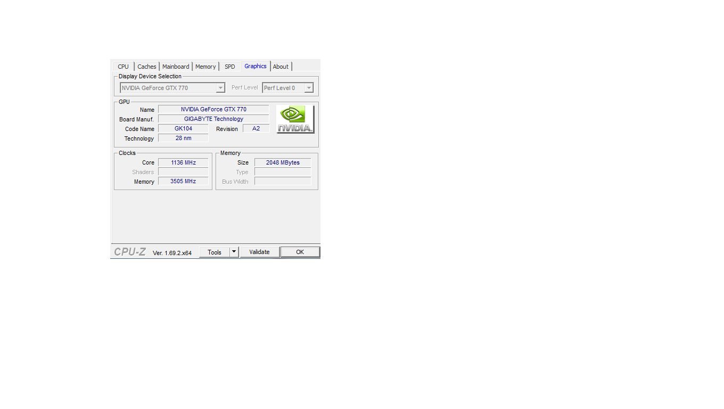This screenshot has width=724, height=409.
Task: Click the GK104 code name value
Action: [183, 128]
